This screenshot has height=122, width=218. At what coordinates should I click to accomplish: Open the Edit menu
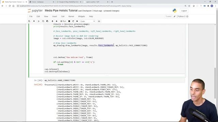click(38, 16)
